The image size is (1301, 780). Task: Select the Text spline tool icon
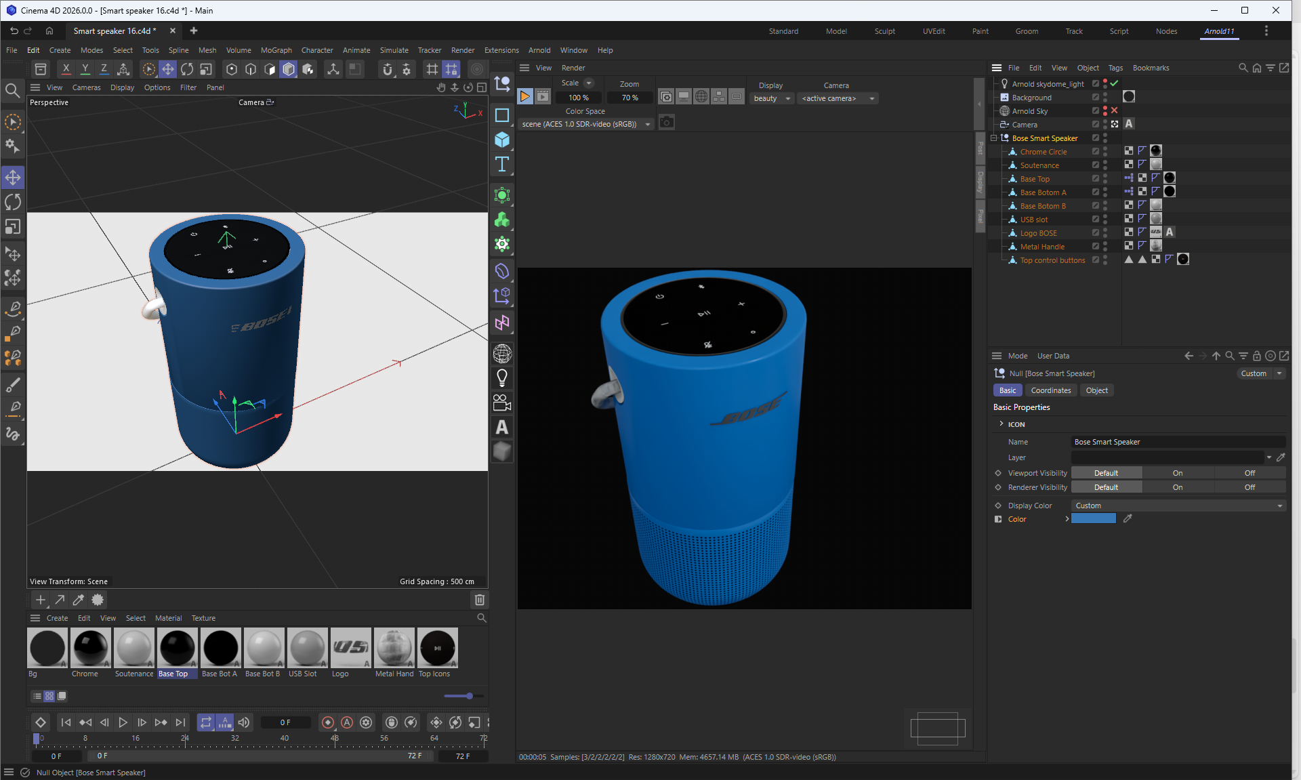click(x=502, y=165)
